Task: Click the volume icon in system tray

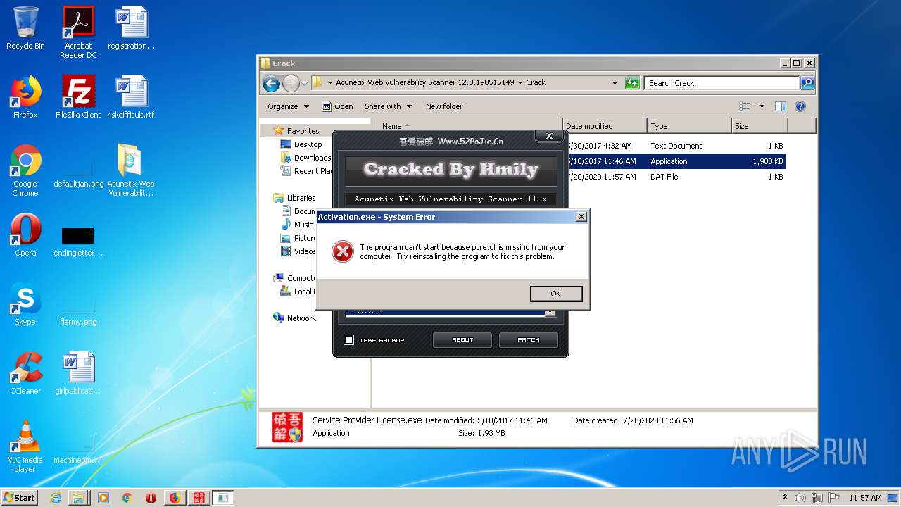Action: [800, 498]
